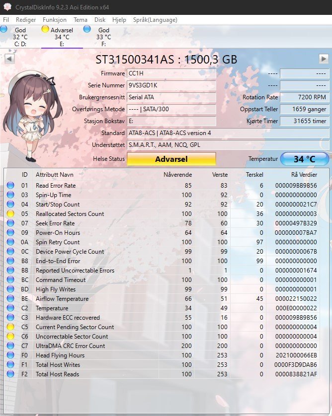Screen dimensions: 332x416
Task: Select the Reallocated Sectors Count attribute name
Action: [x=70, y=213]
